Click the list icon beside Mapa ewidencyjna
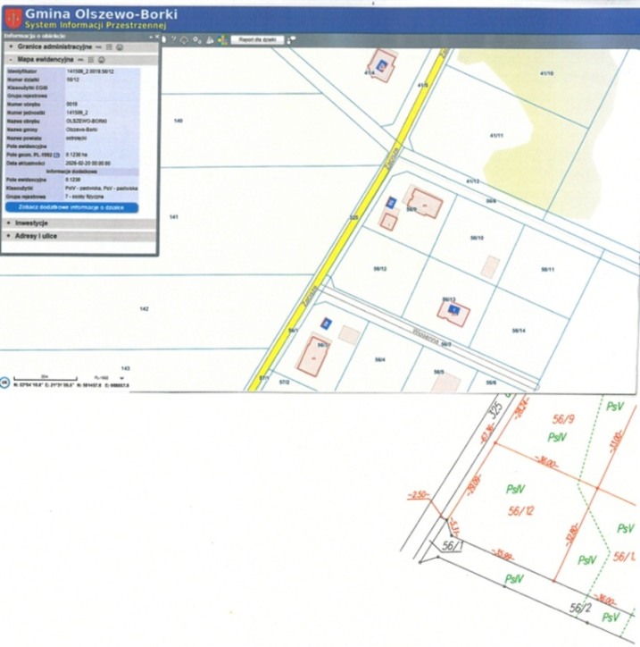The image size is (640, 647). click(88, 58)
